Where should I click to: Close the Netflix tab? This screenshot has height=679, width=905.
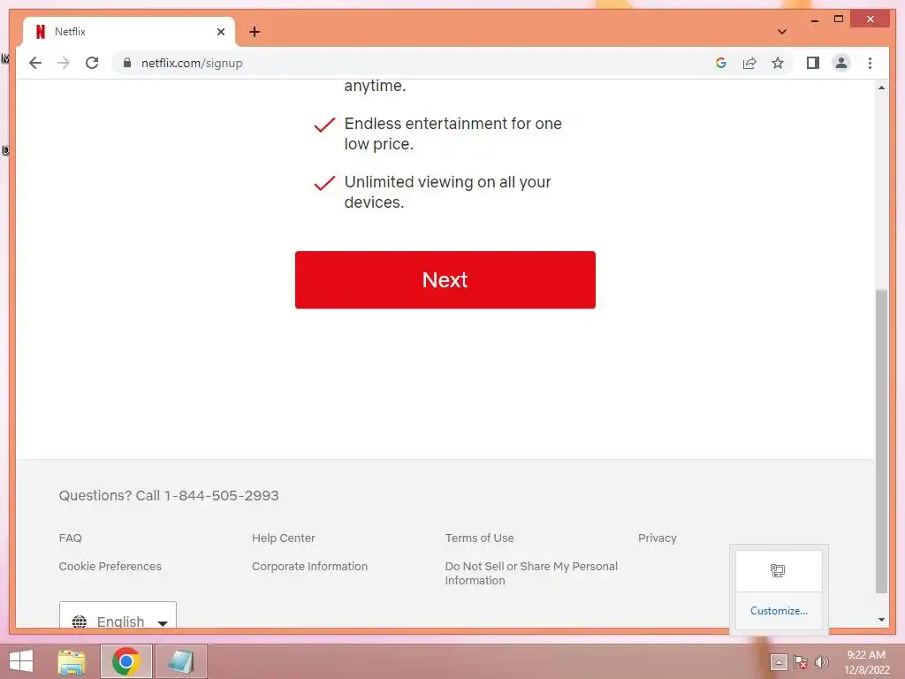[x=220, y=32]
